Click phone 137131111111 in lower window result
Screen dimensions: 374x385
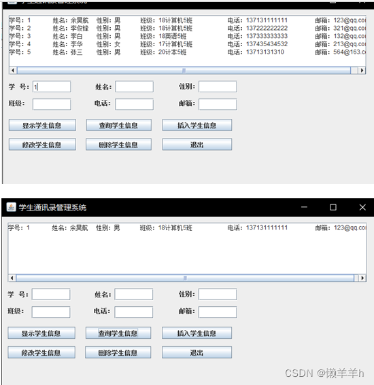pyautogui.click(x=267, y=227)
